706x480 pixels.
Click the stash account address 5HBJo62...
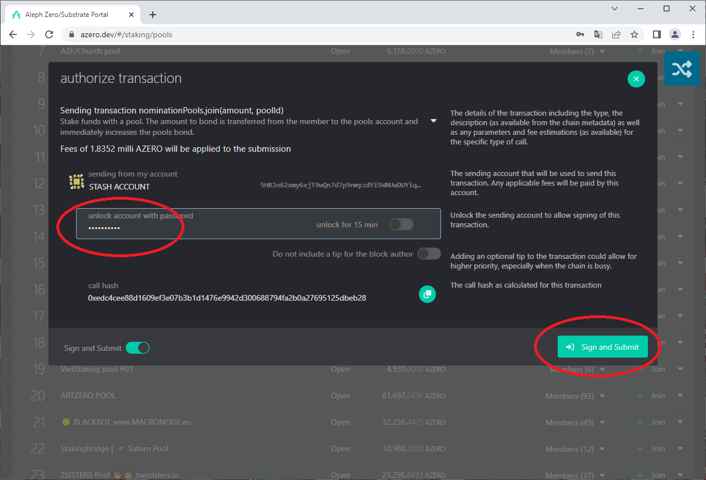pyautogui.click(x=341, y=185)
